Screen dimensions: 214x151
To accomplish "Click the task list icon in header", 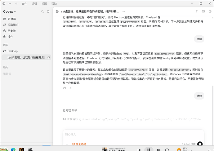I will [197, 11].
